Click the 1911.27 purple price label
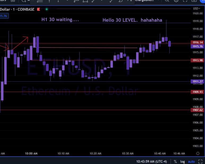Screen dimensions: 205x164 click(197, 82)
